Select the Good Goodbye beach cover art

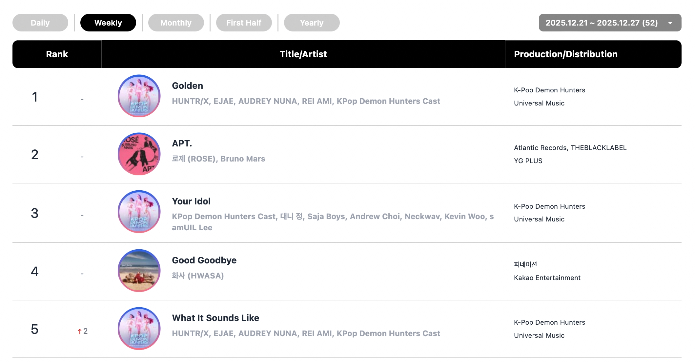click(139, 271)
